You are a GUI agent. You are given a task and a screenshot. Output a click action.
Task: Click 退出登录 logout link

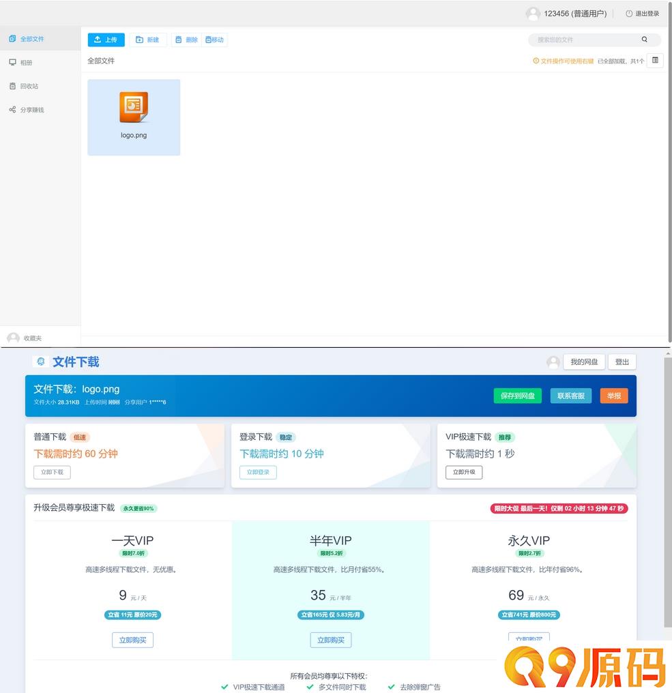point(643,14)
